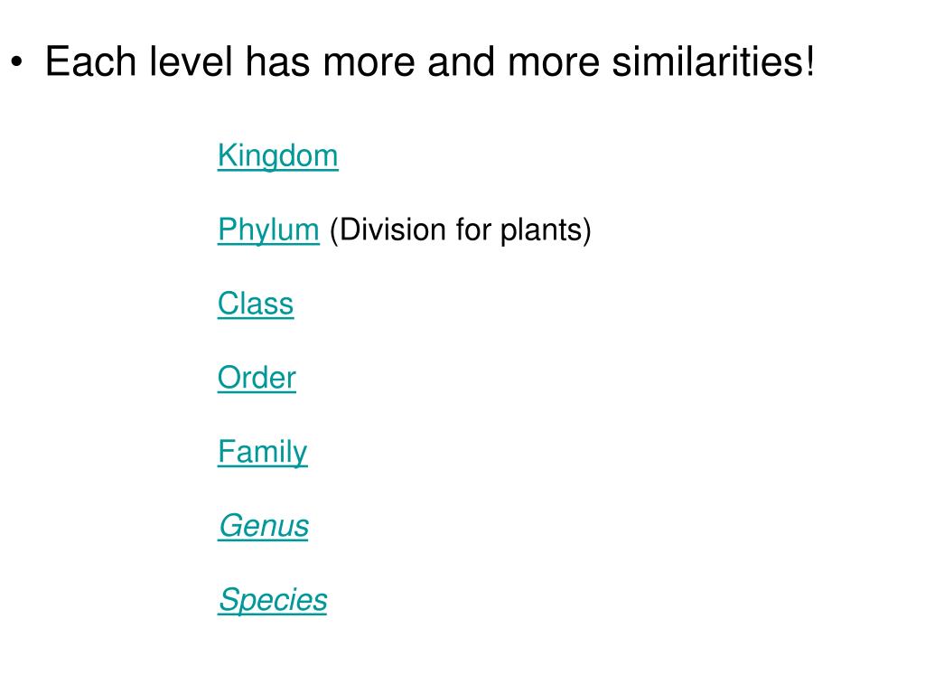The image size is (925, 694).
Task: Go to the italic Genus link
Action: point(264,526)
